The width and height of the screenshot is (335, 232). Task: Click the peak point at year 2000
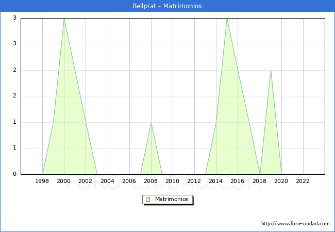pyautogui.click(x=64, y=19)
